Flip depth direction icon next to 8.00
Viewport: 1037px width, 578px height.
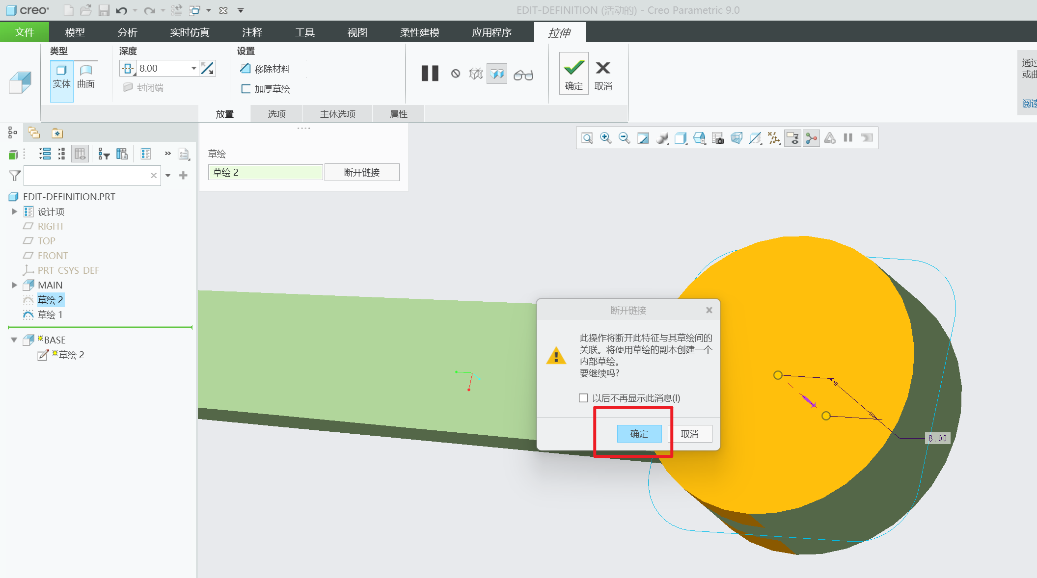pos(208,68)
